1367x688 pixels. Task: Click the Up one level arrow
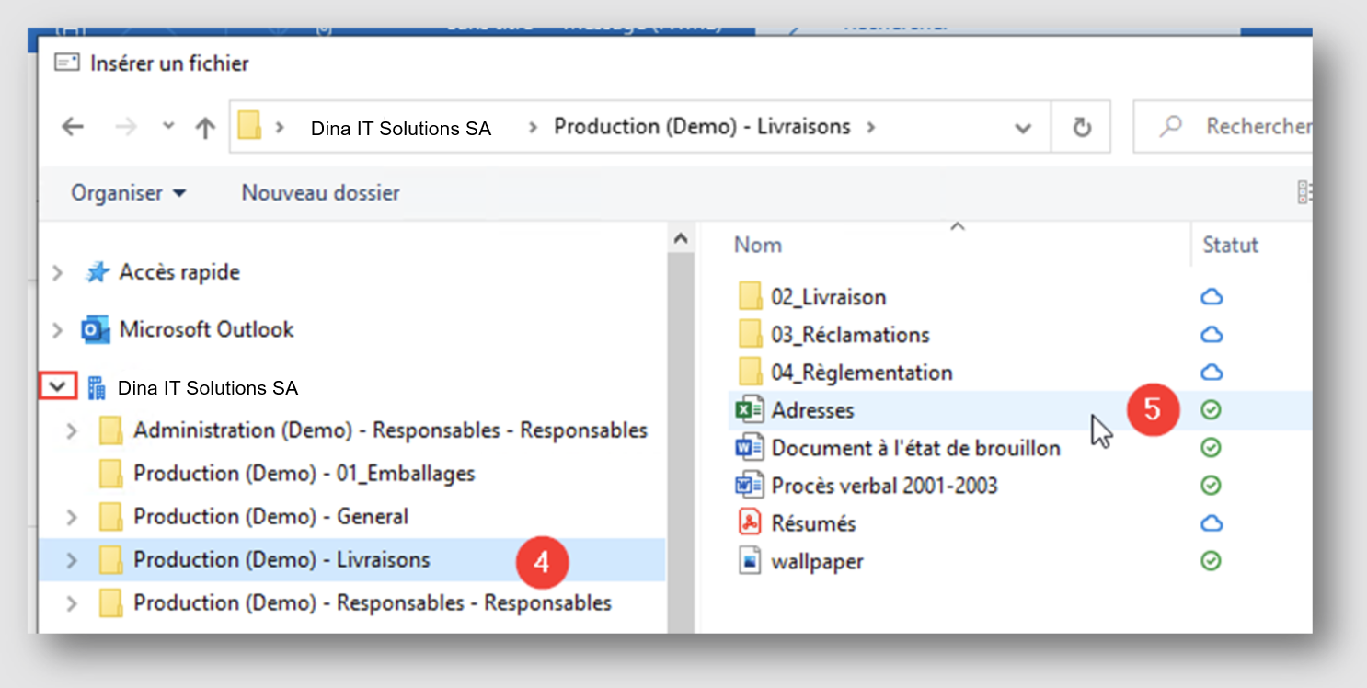pos(205,127)
